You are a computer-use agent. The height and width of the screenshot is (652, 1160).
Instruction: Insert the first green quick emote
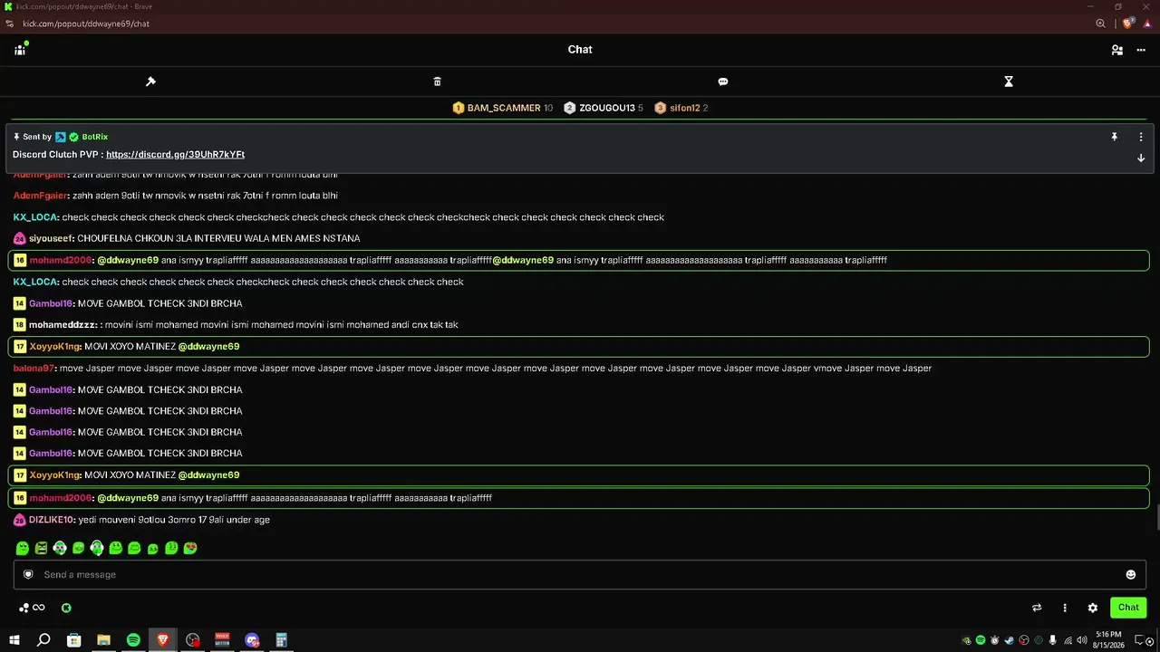[x=23, y=548]
